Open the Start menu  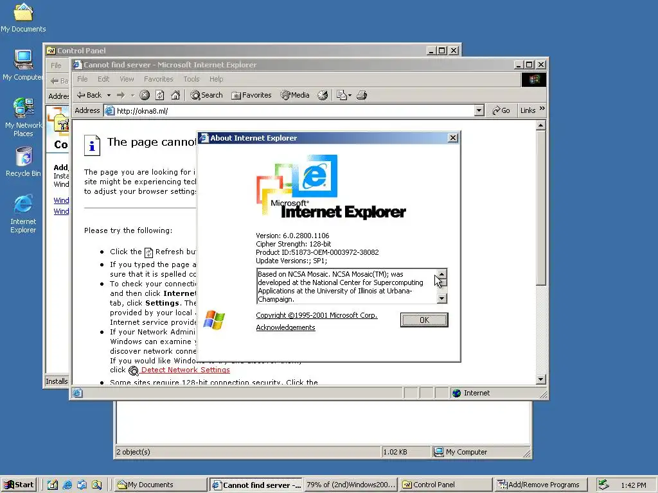click(x=19, y=485)
